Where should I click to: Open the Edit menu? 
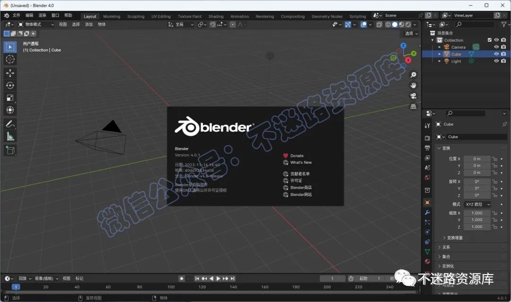[29, 15]
